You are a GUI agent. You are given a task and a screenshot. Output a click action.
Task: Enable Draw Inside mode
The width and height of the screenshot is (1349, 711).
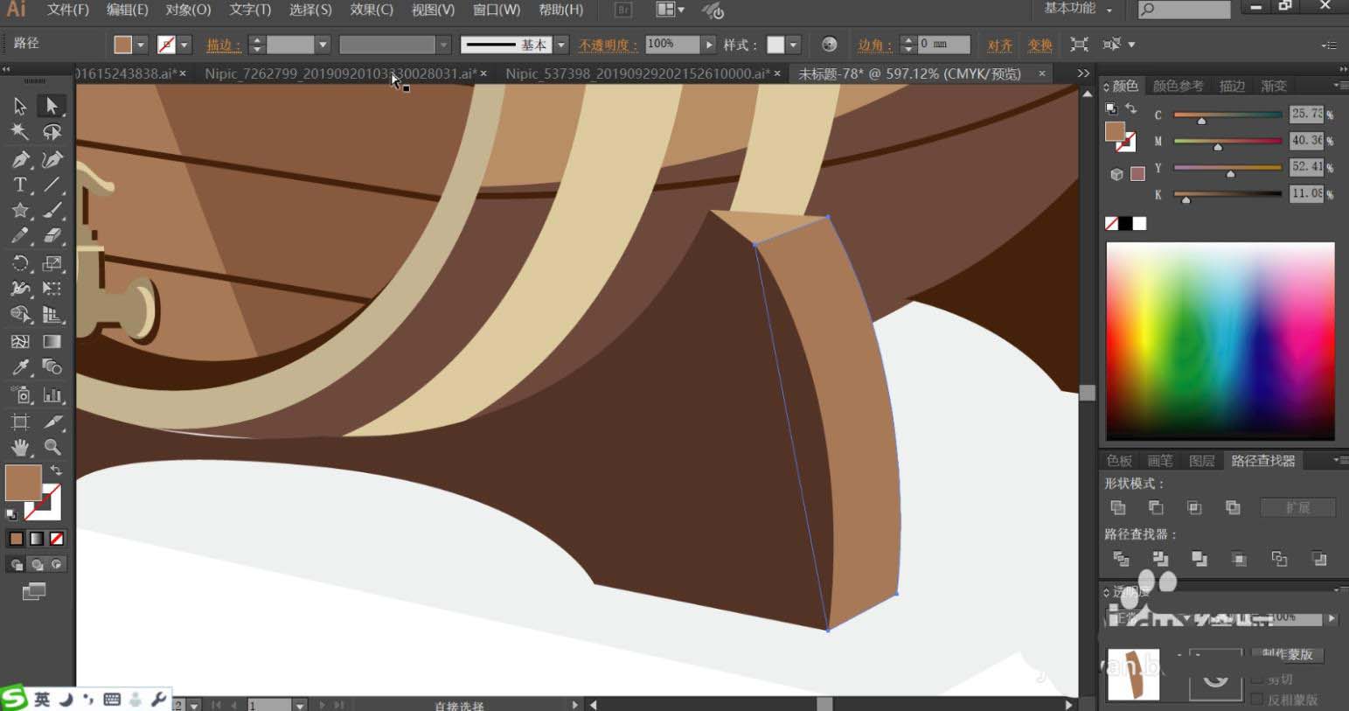click(56, 565)
